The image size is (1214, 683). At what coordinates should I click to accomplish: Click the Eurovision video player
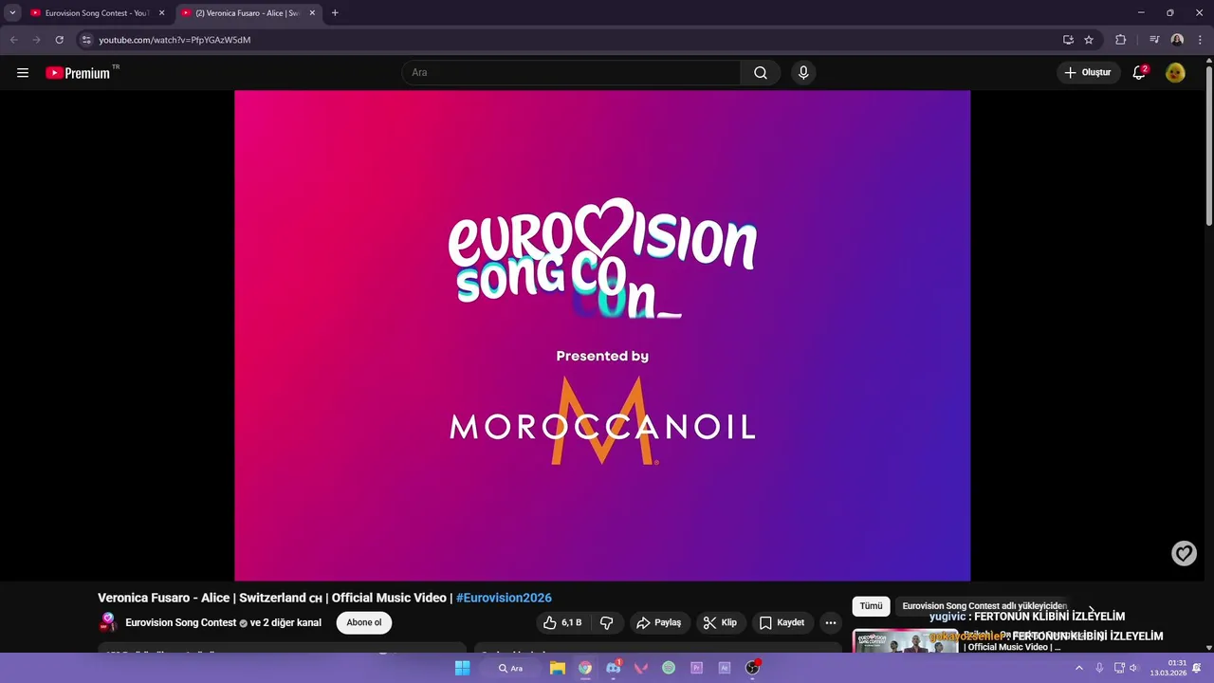[602, 336]
